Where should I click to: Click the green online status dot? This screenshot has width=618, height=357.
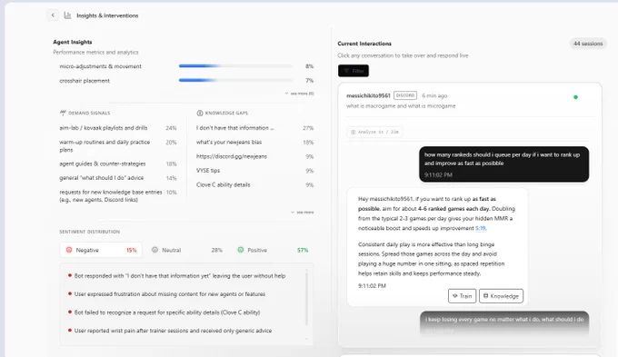[x=575, y=97]
